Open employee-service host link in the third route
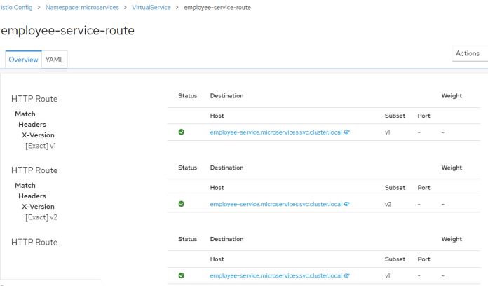This screenshot has width=488, height=286. point(276,275)
